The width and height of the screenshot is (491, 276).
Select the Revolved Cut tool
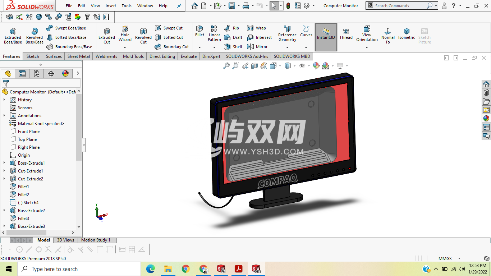(x=143, y=36)
